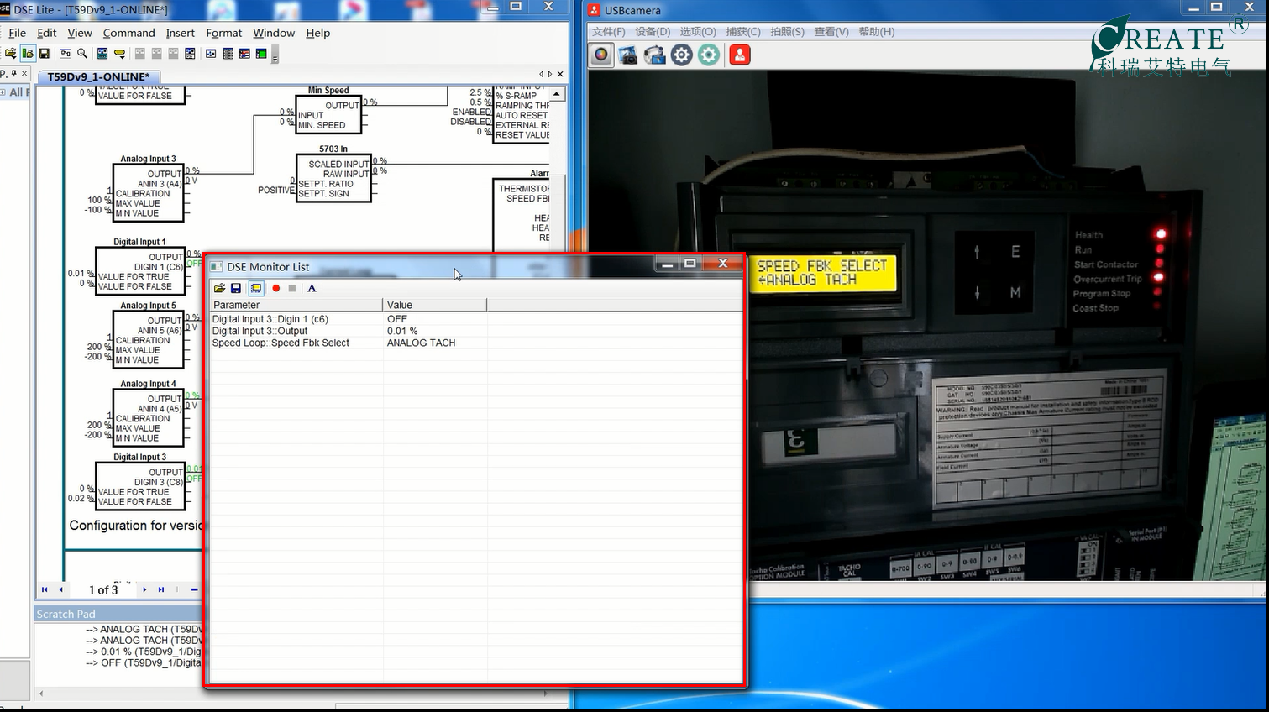This screenshot has height=712, width=1269.
Task: Select the Speed Loop::Speed Fbk Select row
Action: (x=475, y=343)
